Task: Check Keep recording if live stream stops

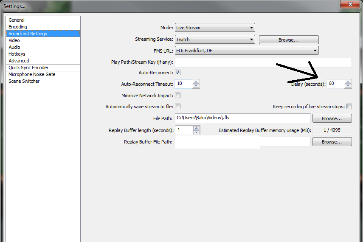Action: 349,107
